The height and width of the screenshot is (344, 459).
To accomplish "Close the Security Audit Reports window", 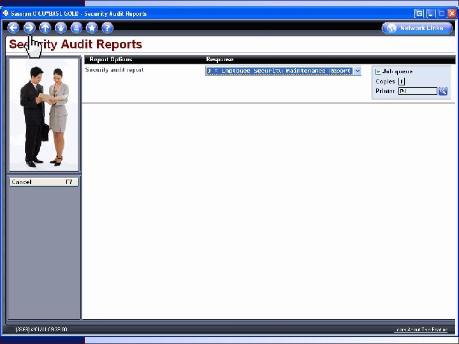I will pyautogui.click(x=452, y=13).
